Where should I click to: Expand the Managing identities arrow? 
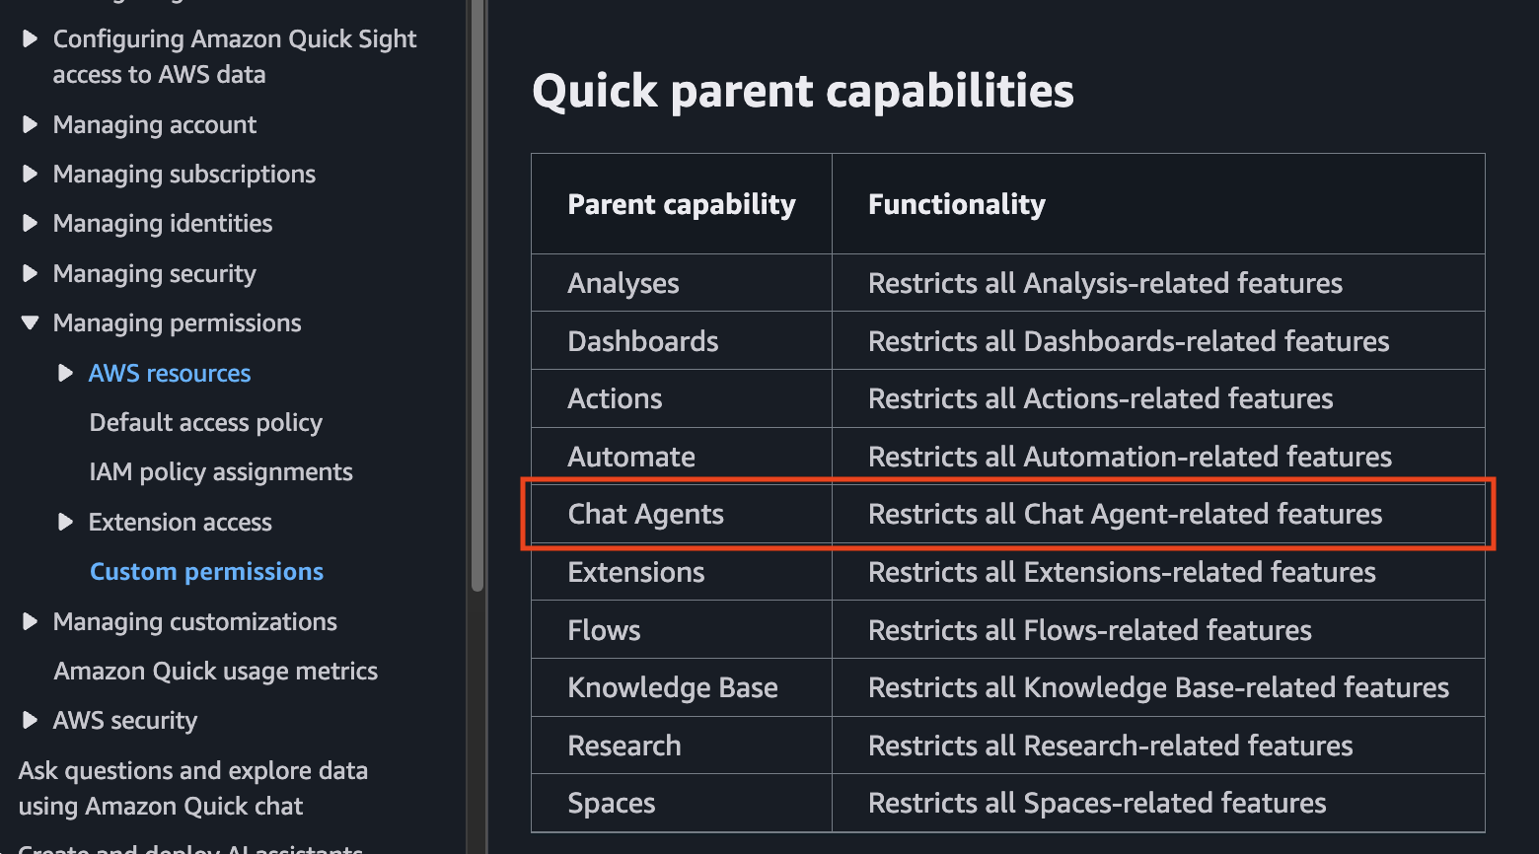(x=30, y=223)
